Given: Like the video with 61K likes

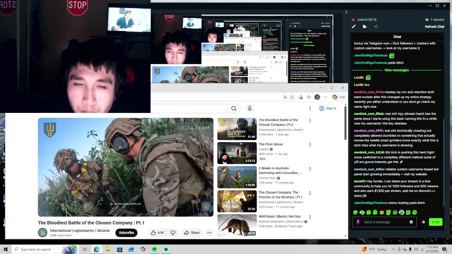Looking at the screenshot, I should click(157, 233).
